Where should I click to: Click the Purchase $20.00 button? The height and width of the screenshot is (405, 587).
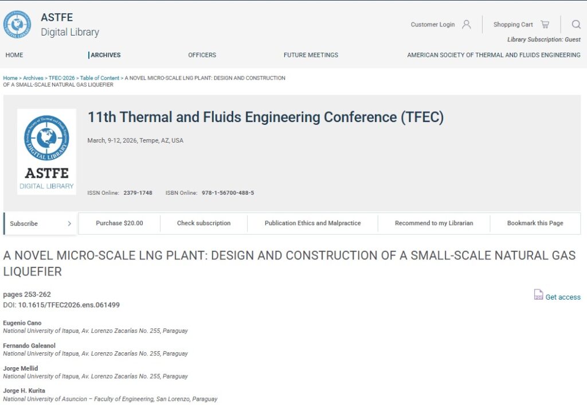(x=119, y=223)
